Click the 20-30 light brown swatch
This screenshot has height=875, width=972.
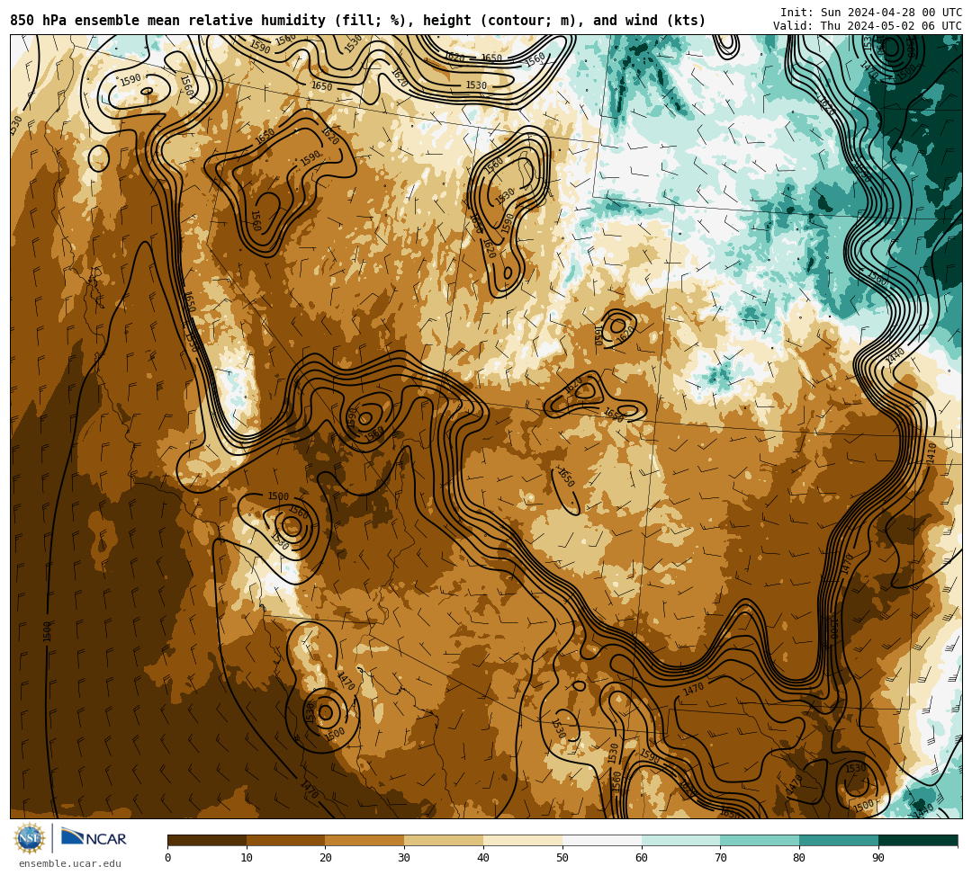pos(365,840)
